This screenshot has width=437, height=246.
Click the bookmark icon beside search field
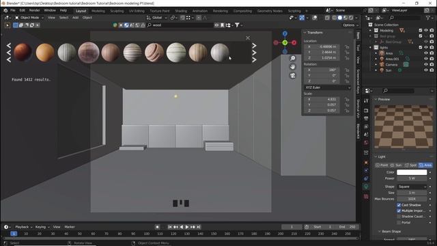point(222,25)
